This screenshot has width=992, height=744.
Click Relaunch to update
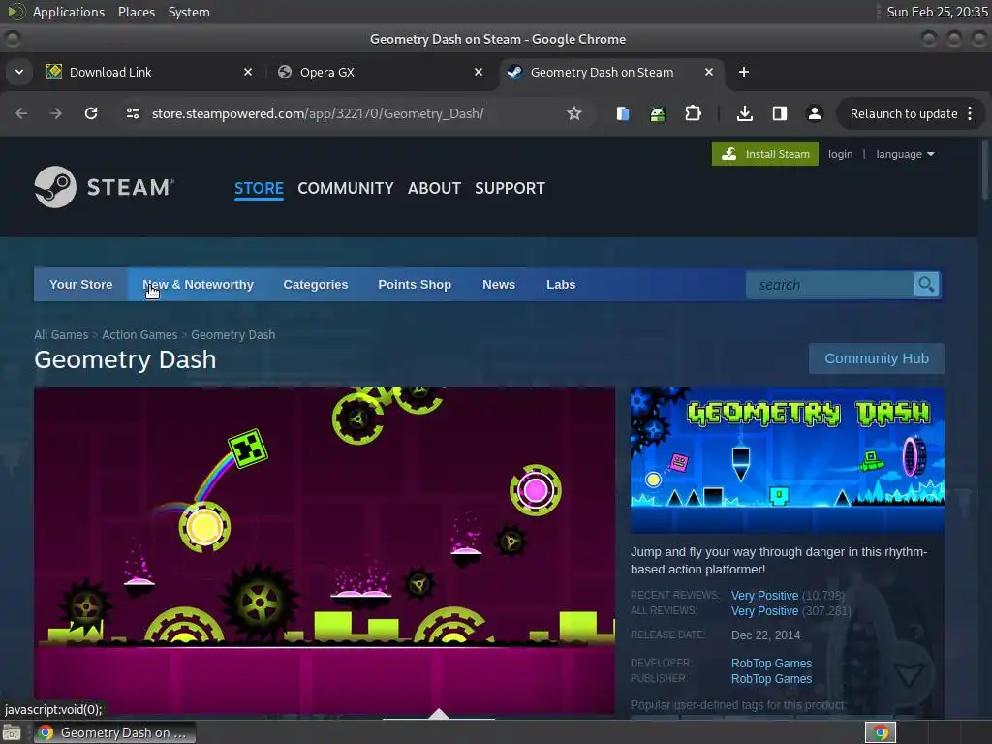pyautogui.click(x=904, y=114)
